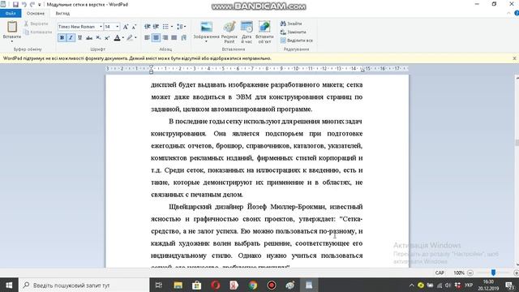Align text to the right

165,38
